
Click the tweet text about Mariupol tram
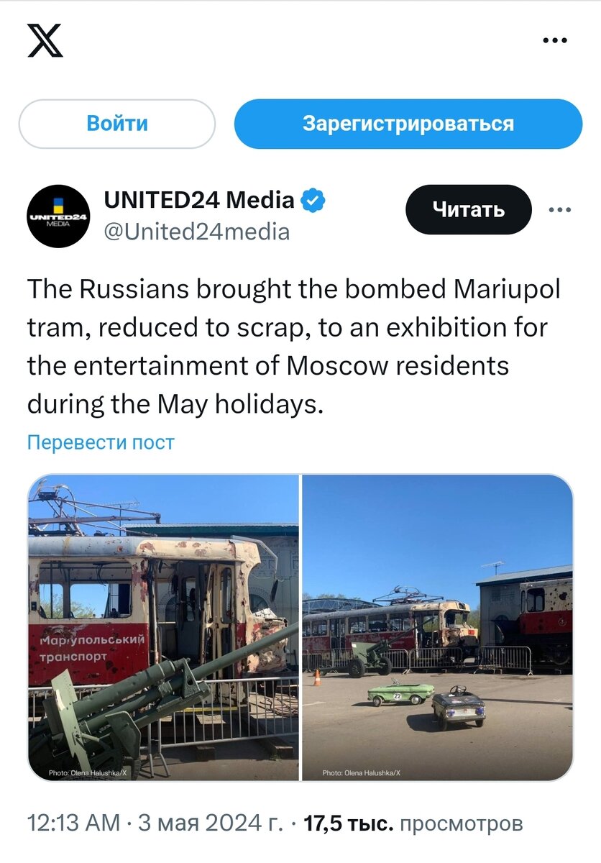294,347
